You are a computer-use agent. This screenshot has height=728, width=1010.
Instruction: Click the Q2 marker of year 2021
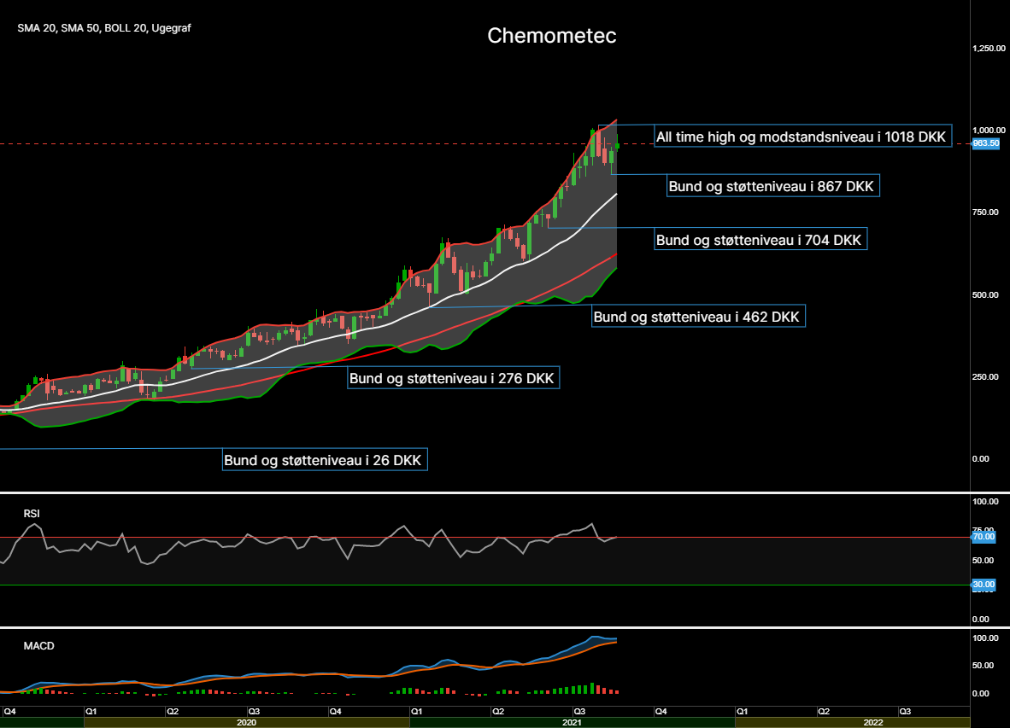tap(498, 711)
